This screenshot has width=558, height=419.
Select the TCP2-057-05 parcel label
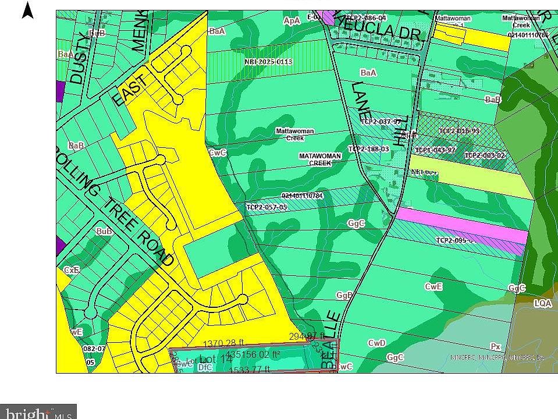[x=265, y=206]
